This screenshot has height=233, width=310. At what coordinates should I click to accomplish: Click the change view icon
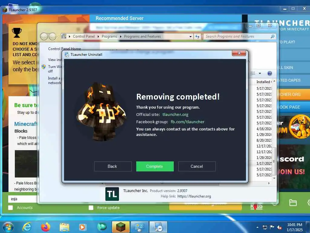(253, 73)
